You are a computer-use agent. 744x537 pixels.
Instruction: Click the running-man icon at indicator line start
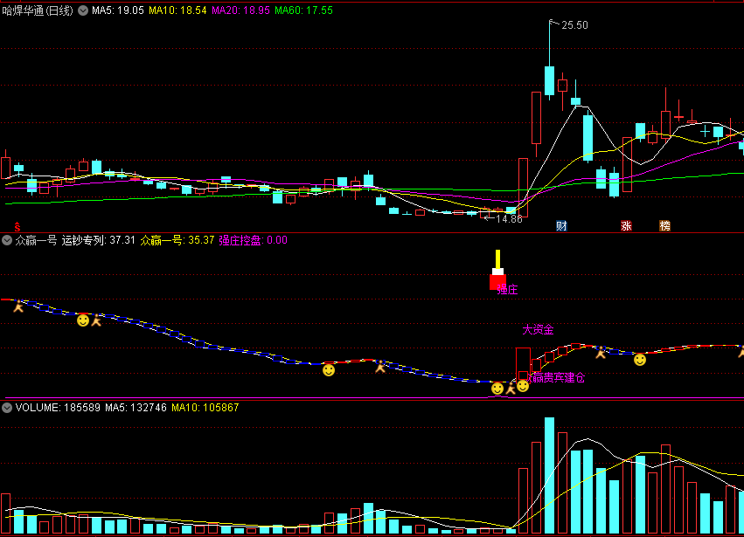point(18,306)
